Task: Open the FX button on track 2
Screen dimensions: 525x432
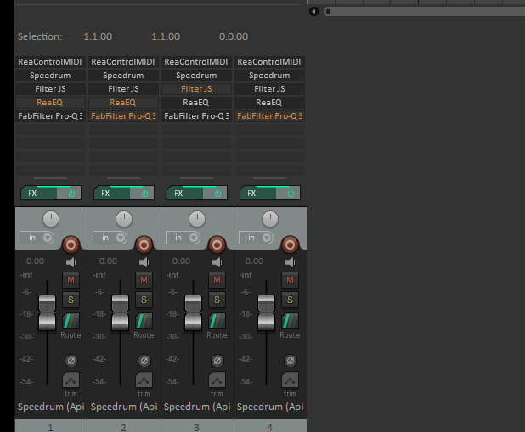Action: coord(112,193)
